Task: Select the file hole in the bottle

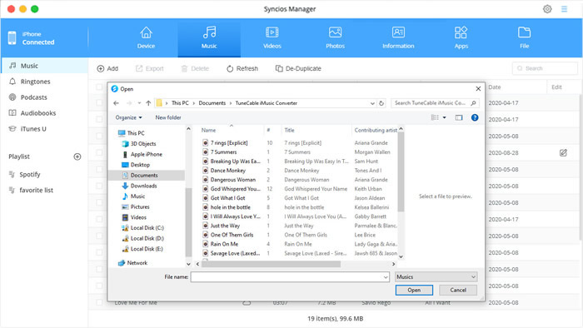Action: (x=230, y=207)
